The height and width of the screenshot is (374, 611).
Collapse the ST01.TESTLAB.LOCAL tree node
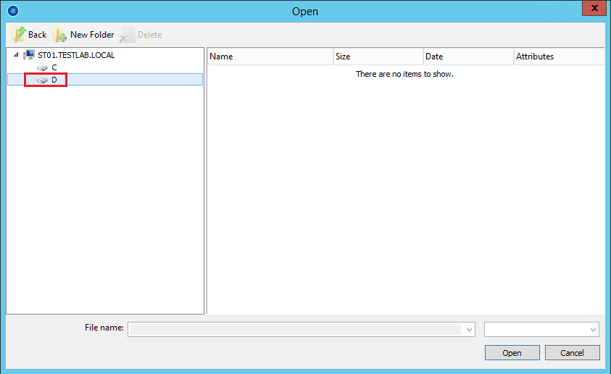pyautogui.click(x=16, y=55)
